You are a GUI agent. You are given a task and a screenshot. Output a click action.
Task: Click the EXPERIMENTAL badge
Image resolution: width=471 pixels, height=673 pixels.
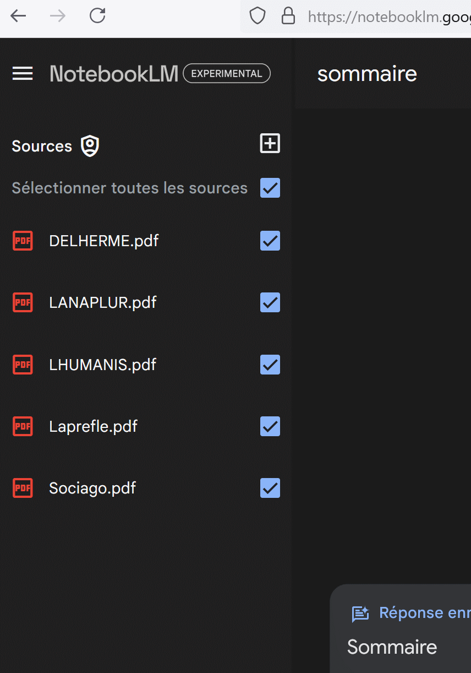click(227, 73)
